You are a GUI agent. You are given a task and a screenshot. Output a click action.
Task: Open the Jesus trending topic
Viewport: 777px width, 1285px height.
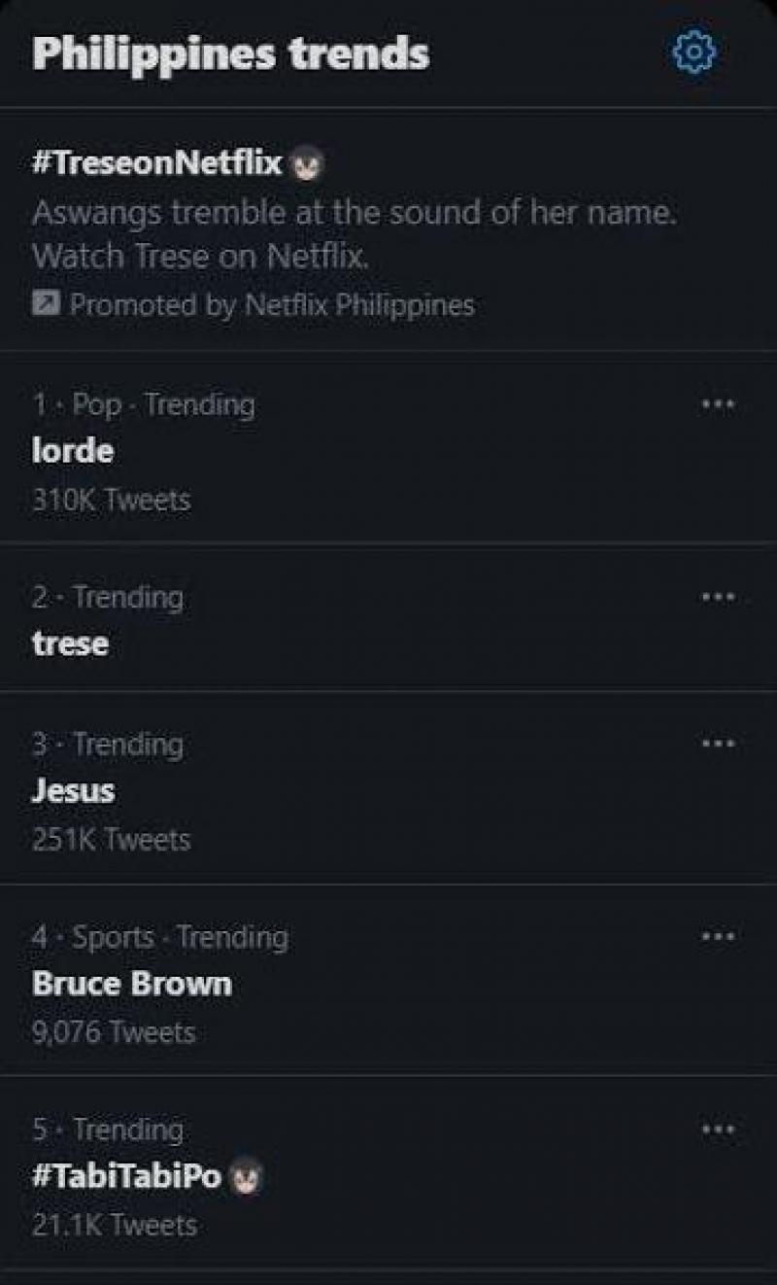point(74,791)
